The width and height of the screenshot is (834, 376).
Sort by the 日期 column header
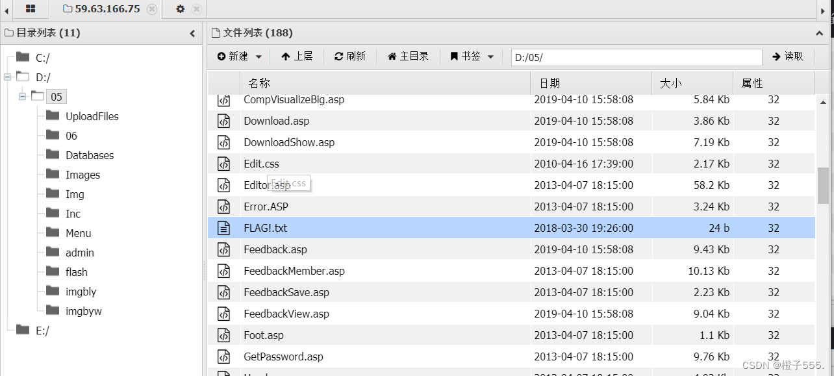(591, 83)
